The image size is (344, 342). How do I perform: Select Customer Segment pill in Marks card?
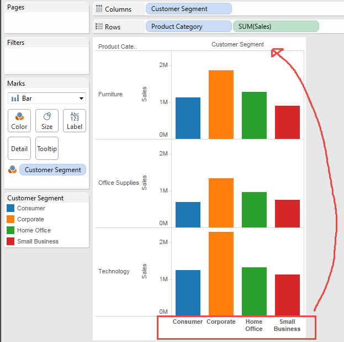point(52,170)
